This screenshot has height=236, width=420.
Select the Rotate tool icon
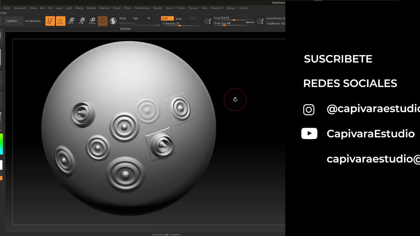(92, 21)
